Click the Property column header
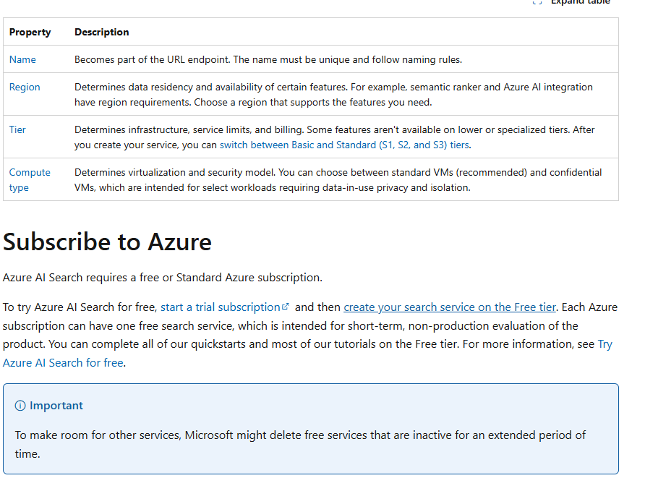Viewport: 645px width, 478px height. pos(30,32)
